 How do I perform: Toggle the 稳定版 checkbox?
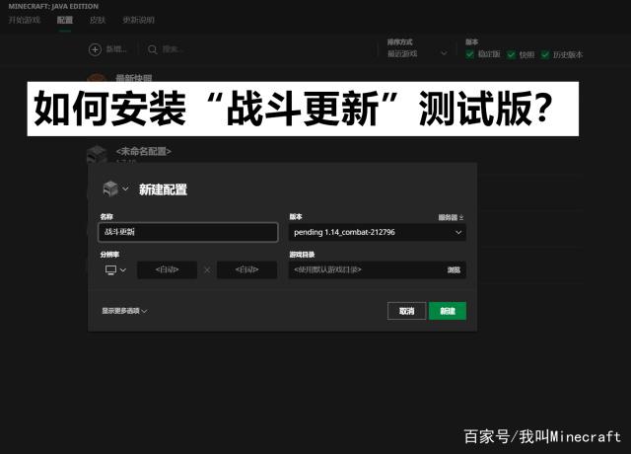[x=469, y=54]
